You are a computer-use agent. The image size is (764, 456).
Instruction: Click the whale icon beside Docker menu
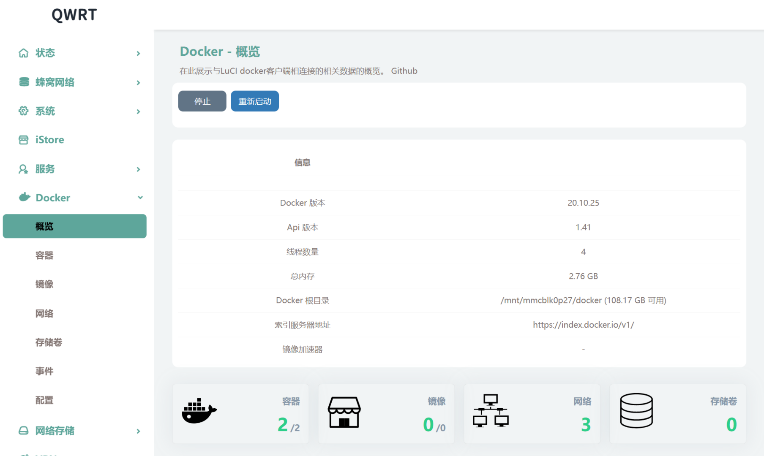[x=25, y=197]
